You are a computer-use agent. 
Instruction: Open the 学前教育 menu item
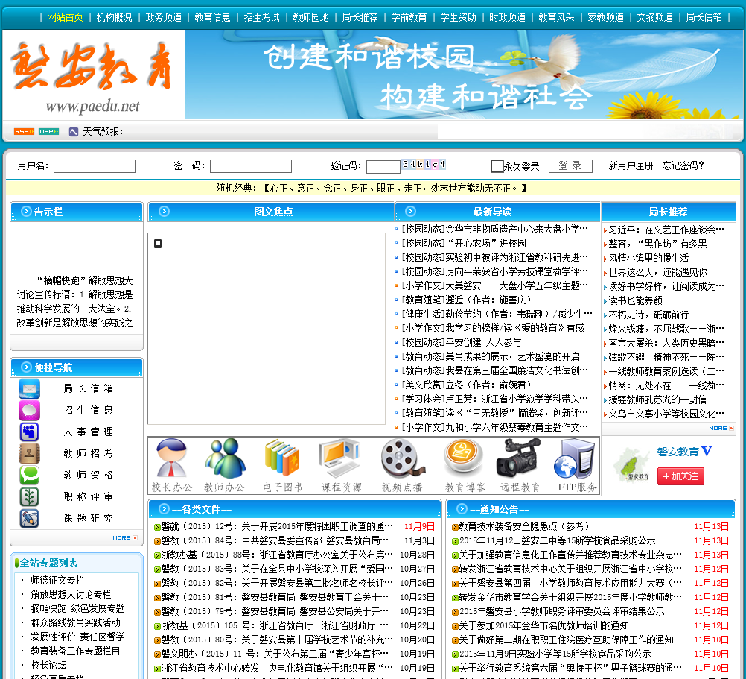[409, 18]
